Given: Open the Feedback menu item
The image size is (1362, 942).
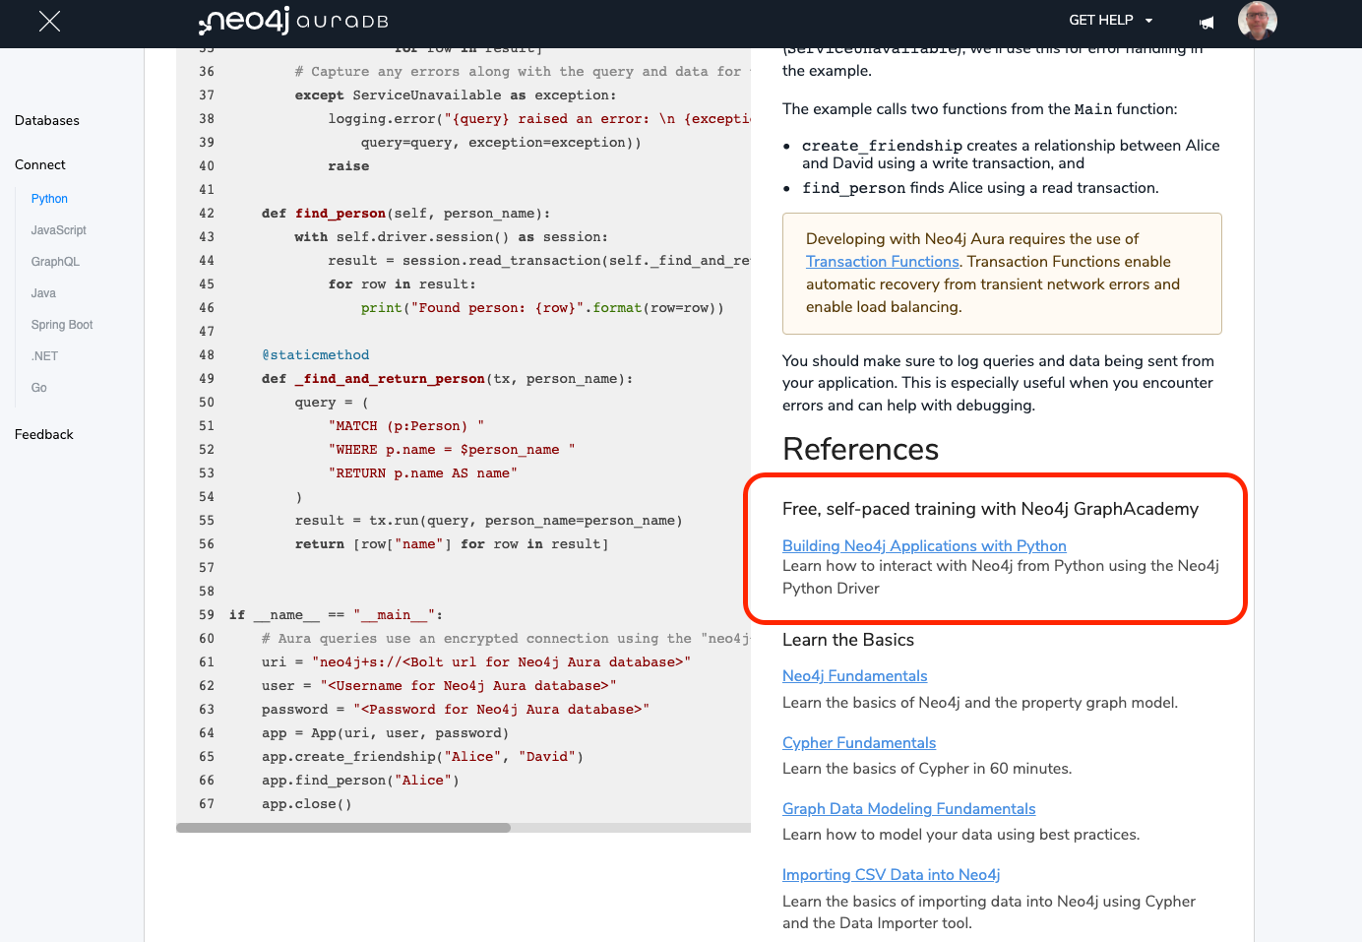Looking at the screenshot, I should point(44,435).
